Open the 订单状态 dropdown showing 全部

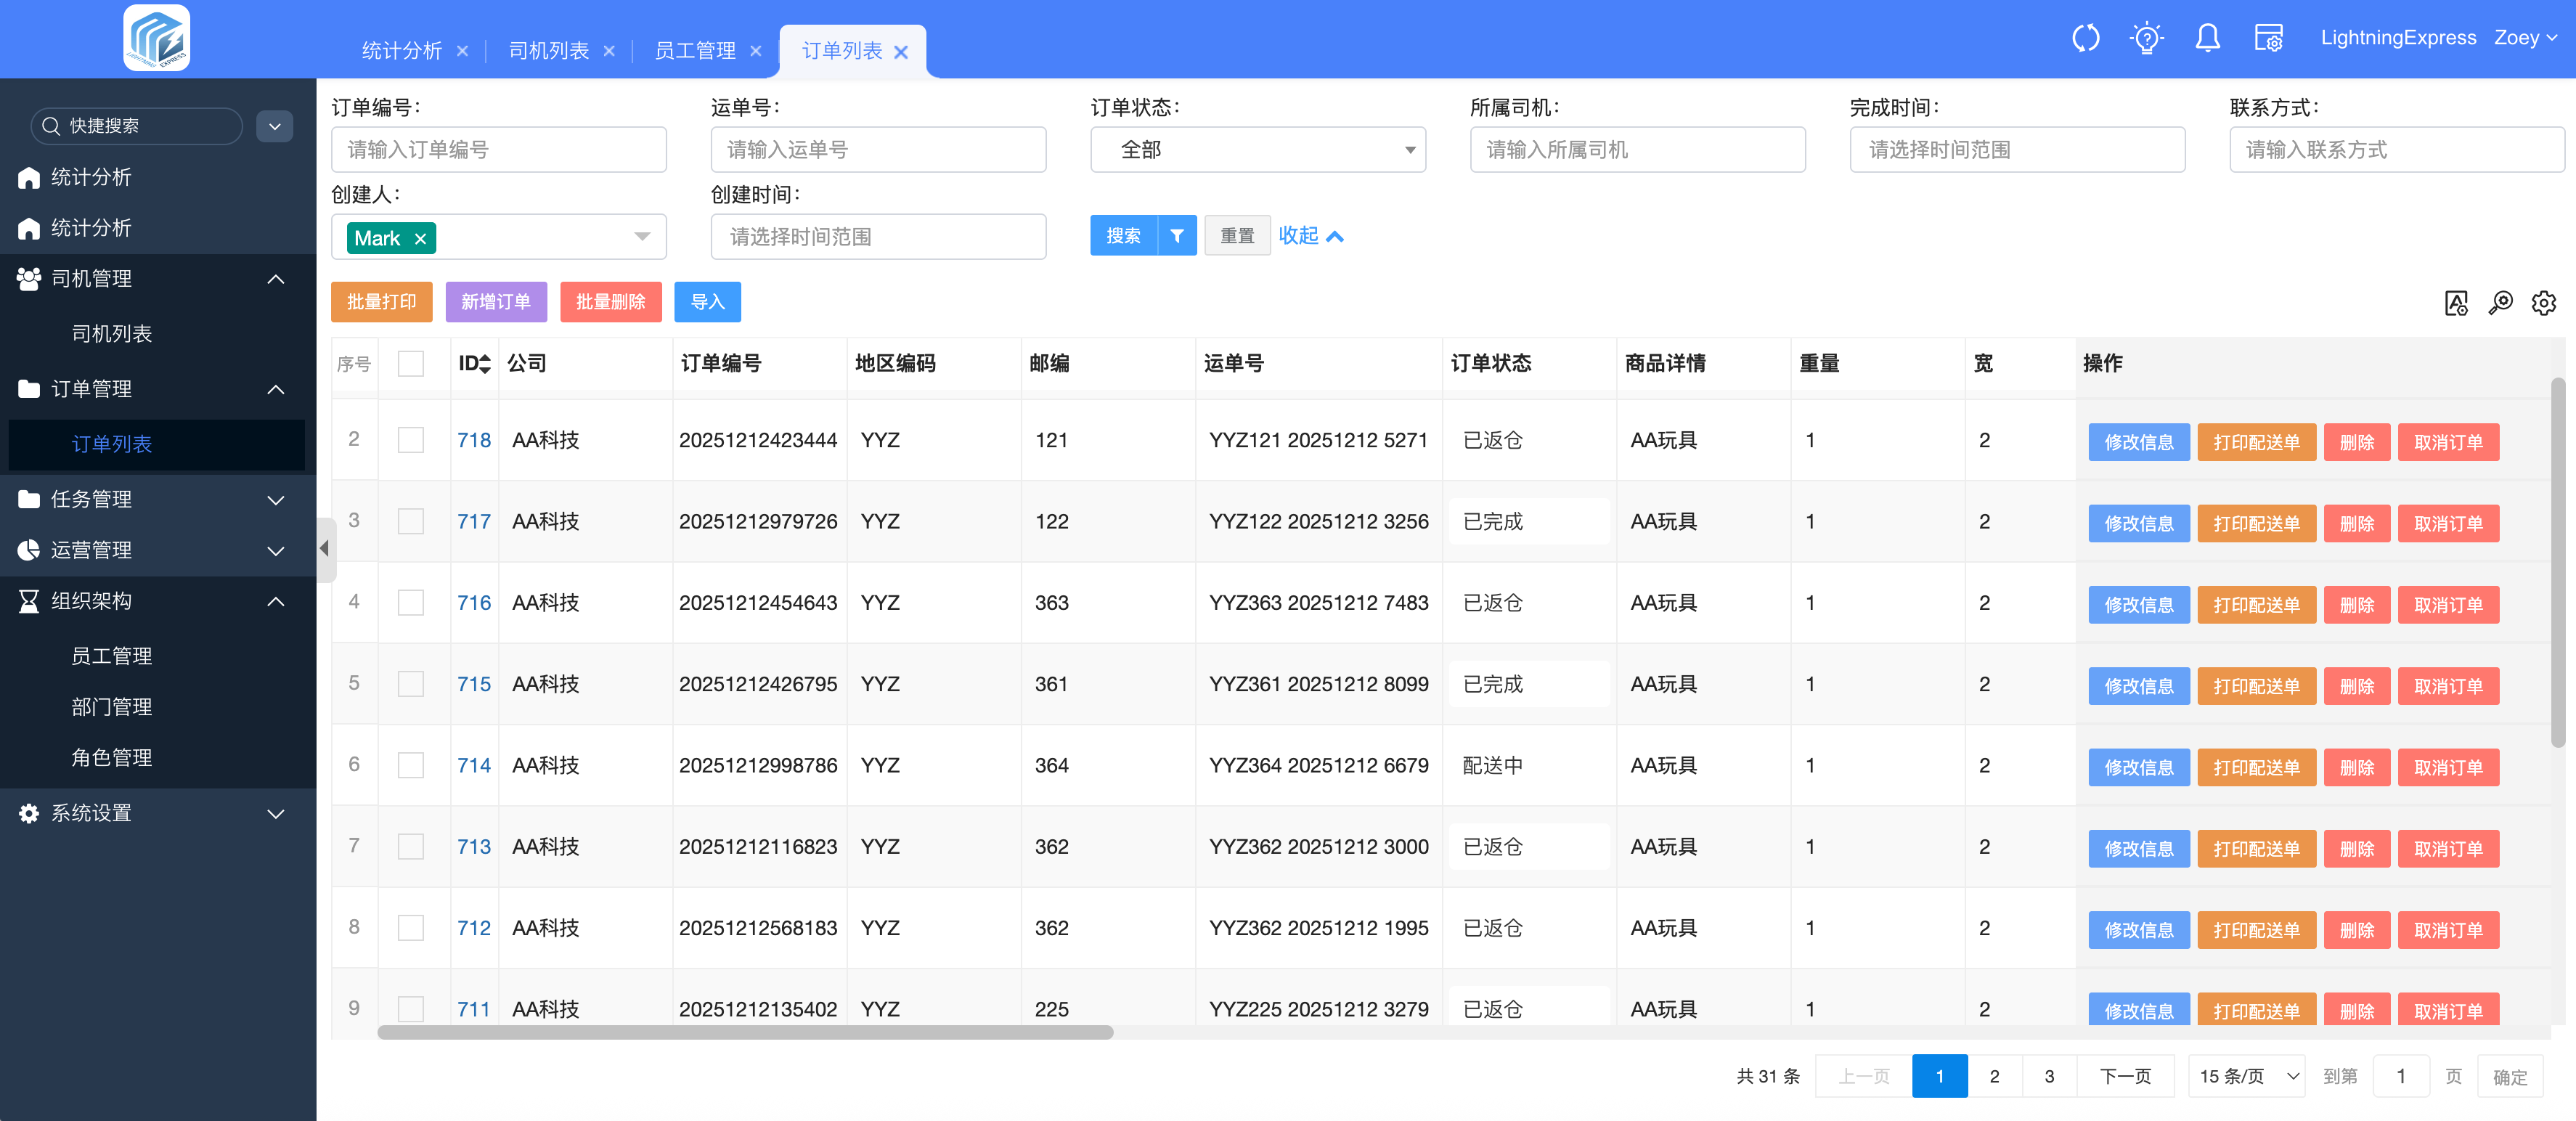tap(1258, 149)
